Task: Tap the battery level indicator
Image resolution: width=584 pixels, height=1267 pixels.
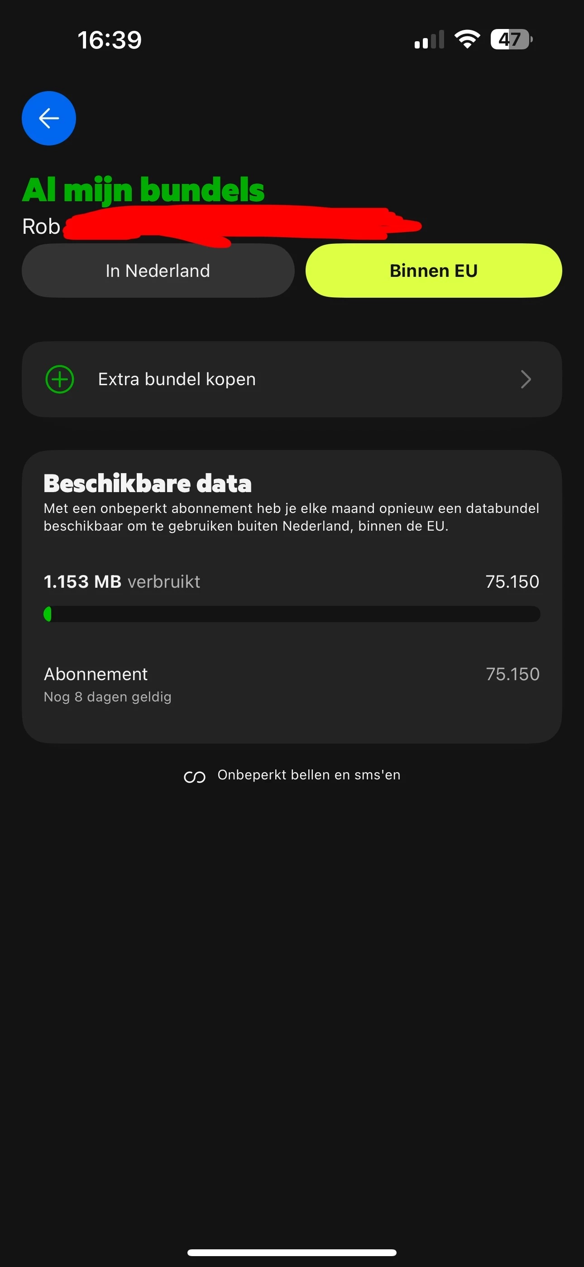Action: [511, 39]
